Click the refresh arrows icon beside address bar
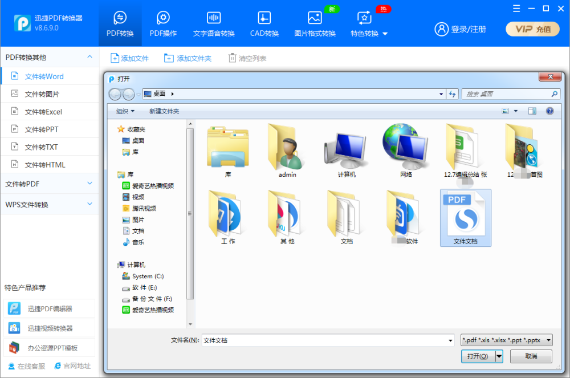 click(452, 94)
